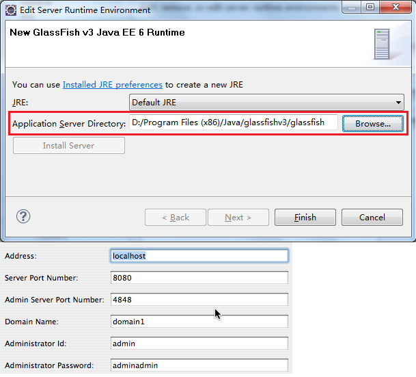
Task: Click the 'Server Port Number:' label
Action: pyautogui.click(x=42, y=278)
